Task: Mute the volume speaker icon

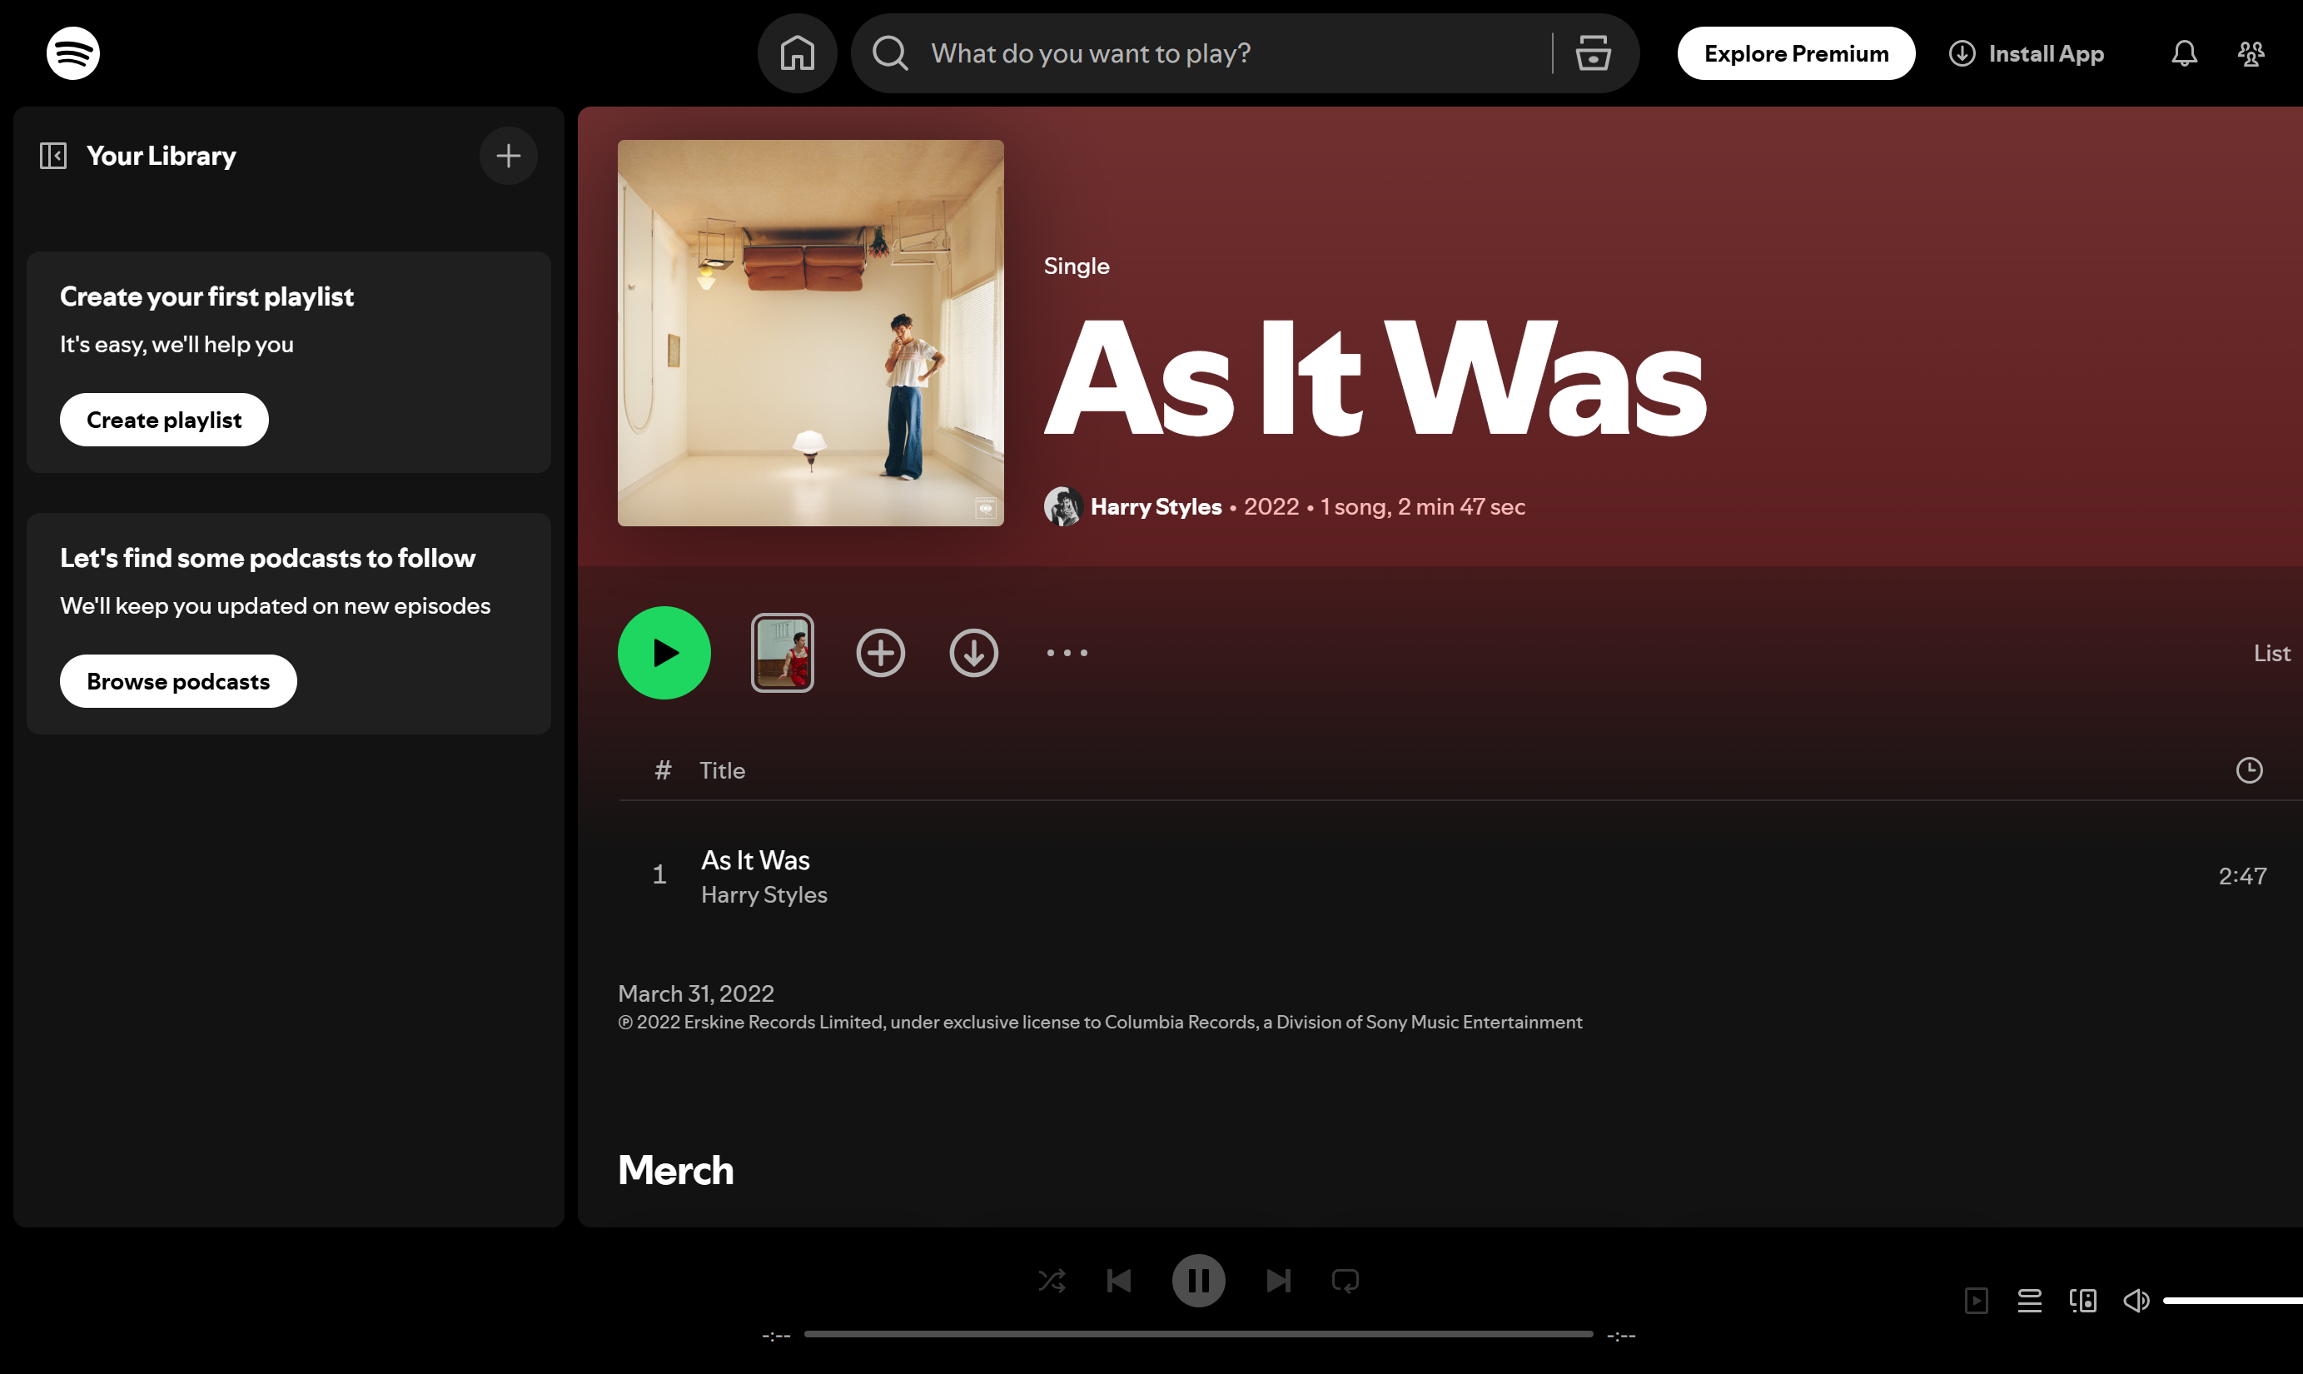Action: [x=2136, y=1300]
